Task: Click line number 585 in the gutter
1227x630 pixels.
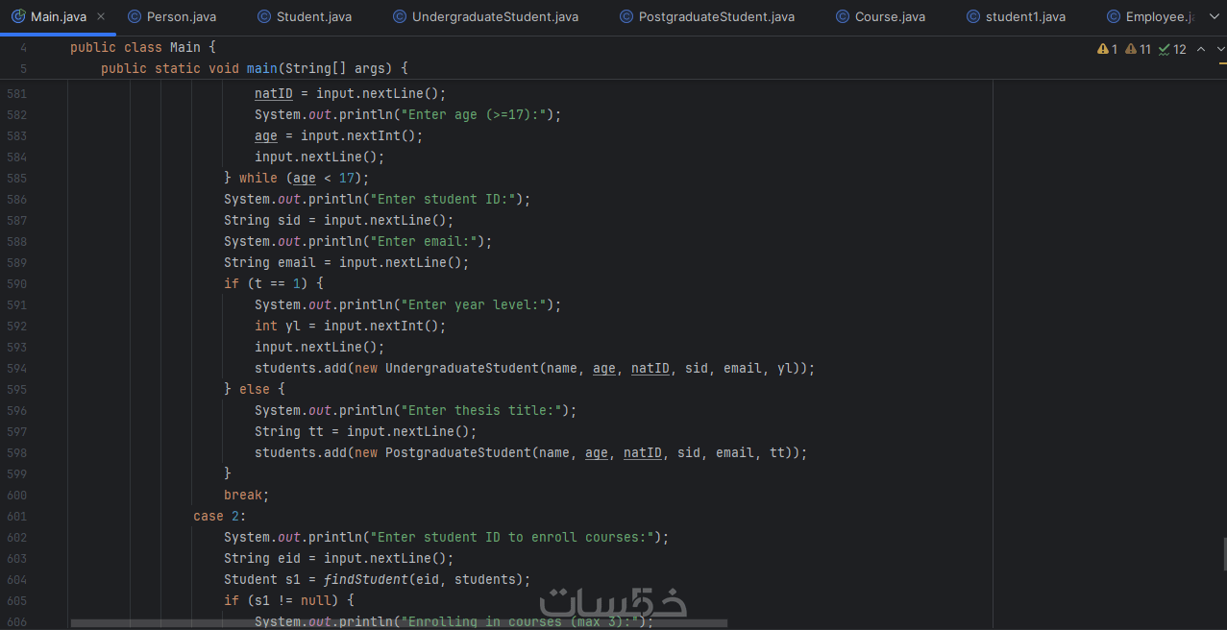Action: click(x=16, y=178)
